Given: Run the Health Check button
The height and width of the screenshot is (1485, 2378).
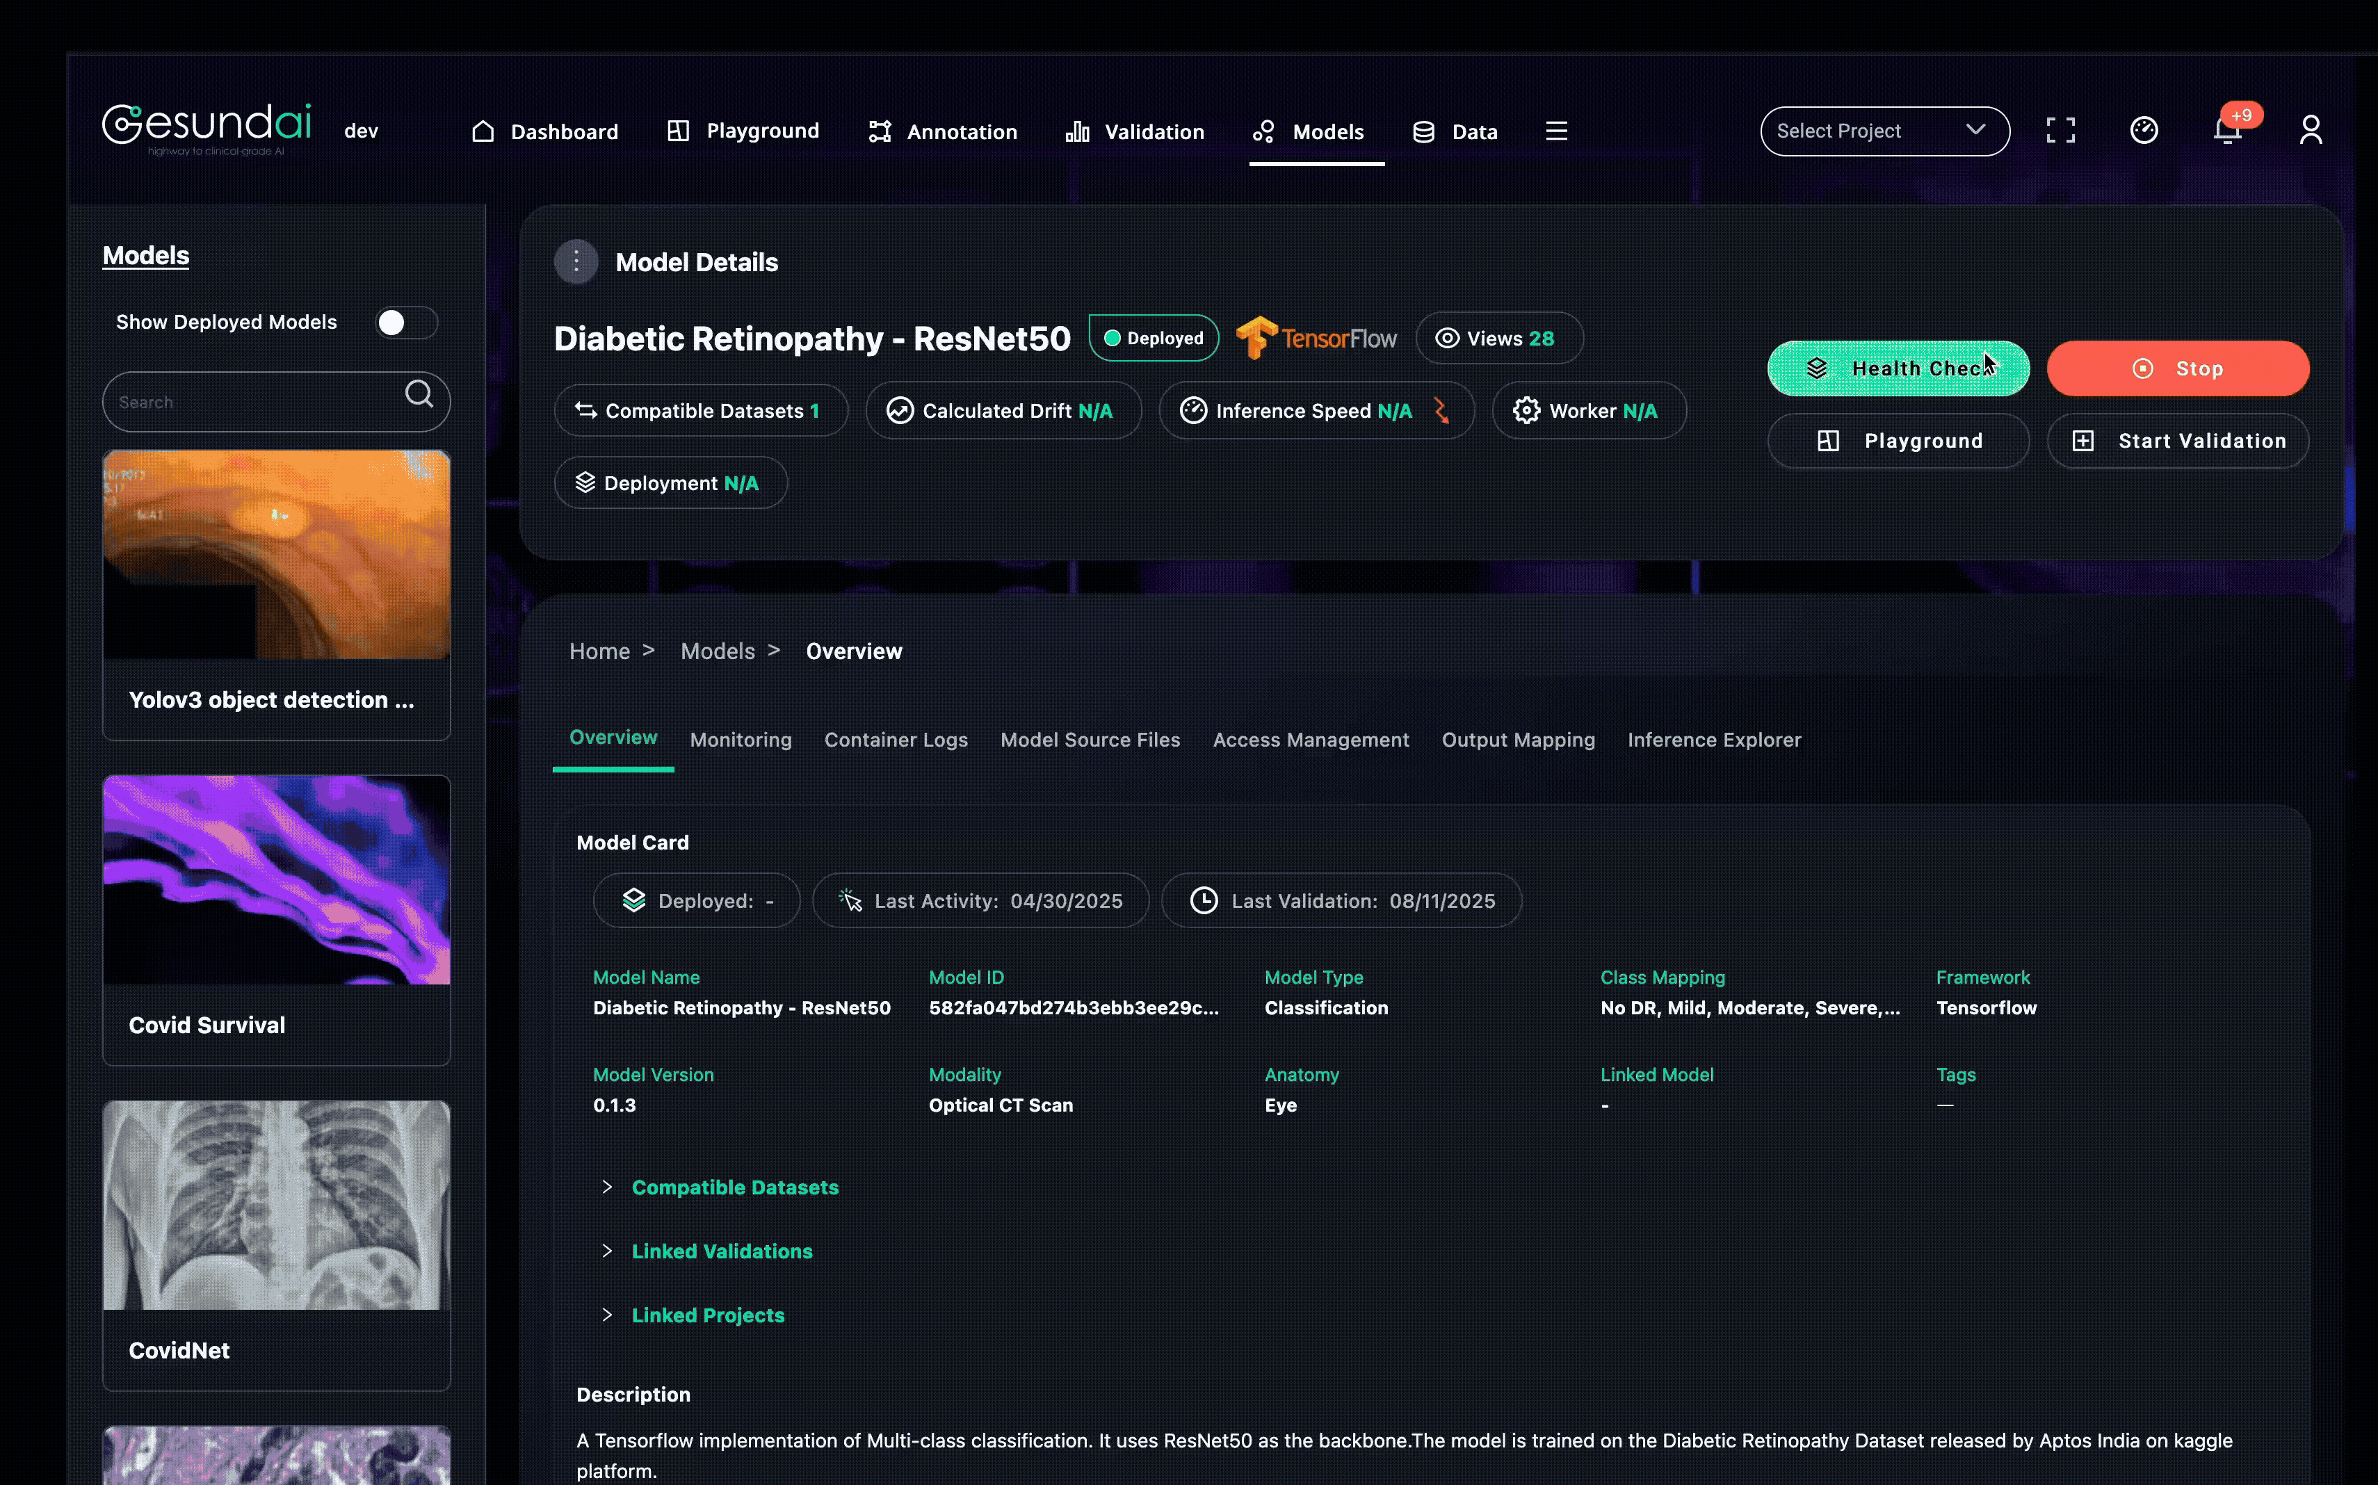Looking at the screenshot, I should (1898, 368).
